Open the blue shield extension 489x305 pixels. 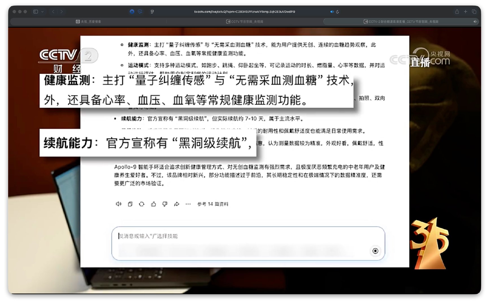pyautogui.click(x=140, y=12)
